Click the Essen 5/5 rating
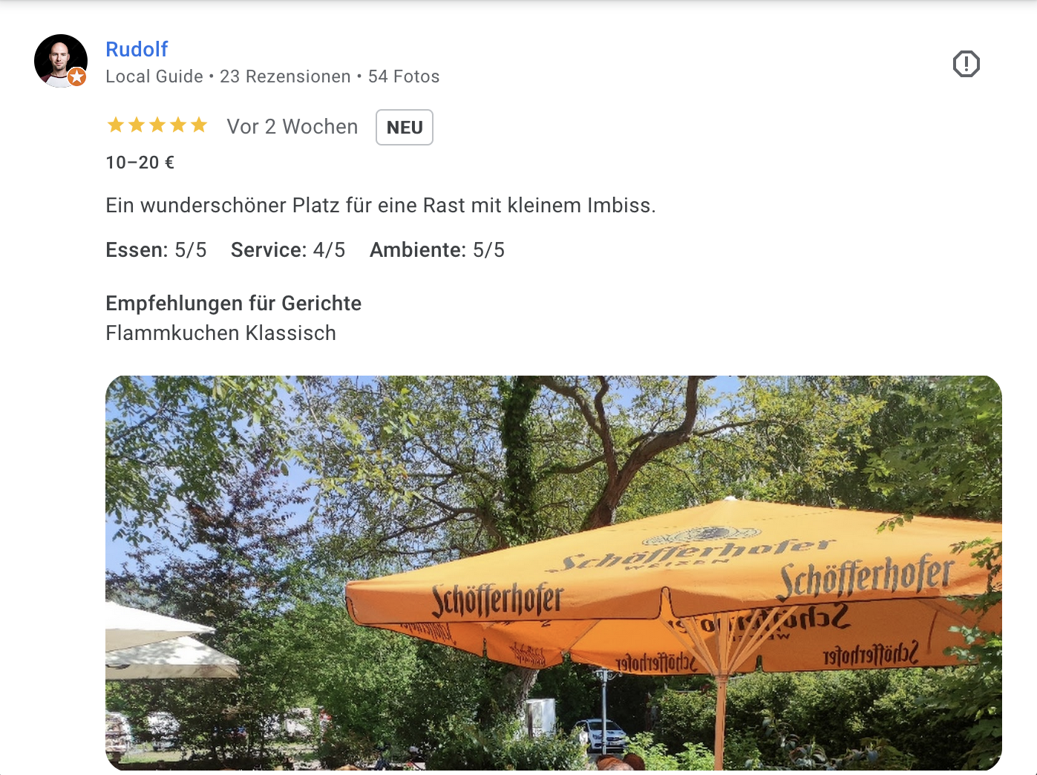The width and height of the screenshot is (1037, 775). 156,250
